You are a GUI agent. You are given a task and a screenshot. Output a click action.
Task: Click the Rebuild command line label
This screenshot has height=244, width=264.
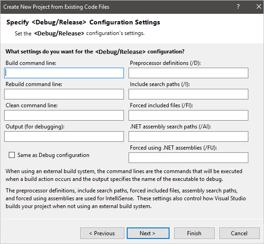pyautogui.click(x=34, y=84)
